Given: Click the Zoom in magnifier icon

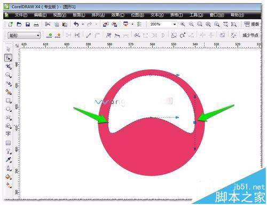Looking at the screenshot, I should pos(183,24).
